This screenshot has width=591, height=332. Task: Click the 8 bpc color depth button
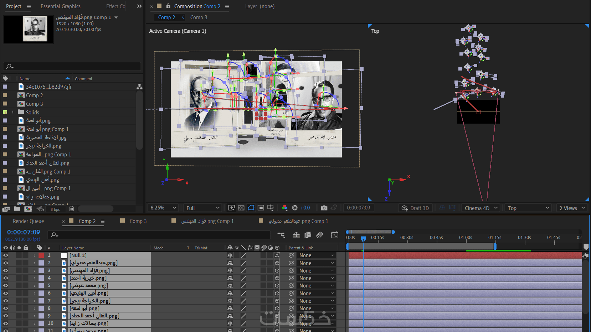(55, 209)
